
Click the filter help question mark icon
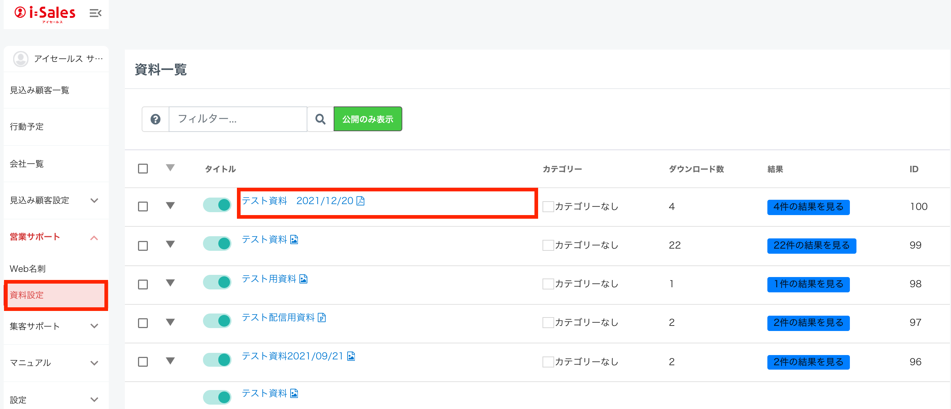pyautogui.click(x=156, y=119)
